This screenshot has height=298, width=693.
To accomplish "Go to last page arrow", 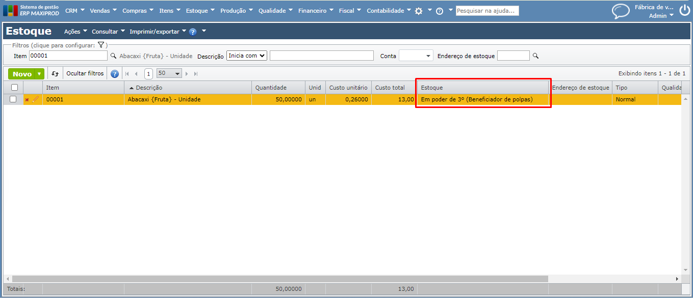I will coord(196,74).
